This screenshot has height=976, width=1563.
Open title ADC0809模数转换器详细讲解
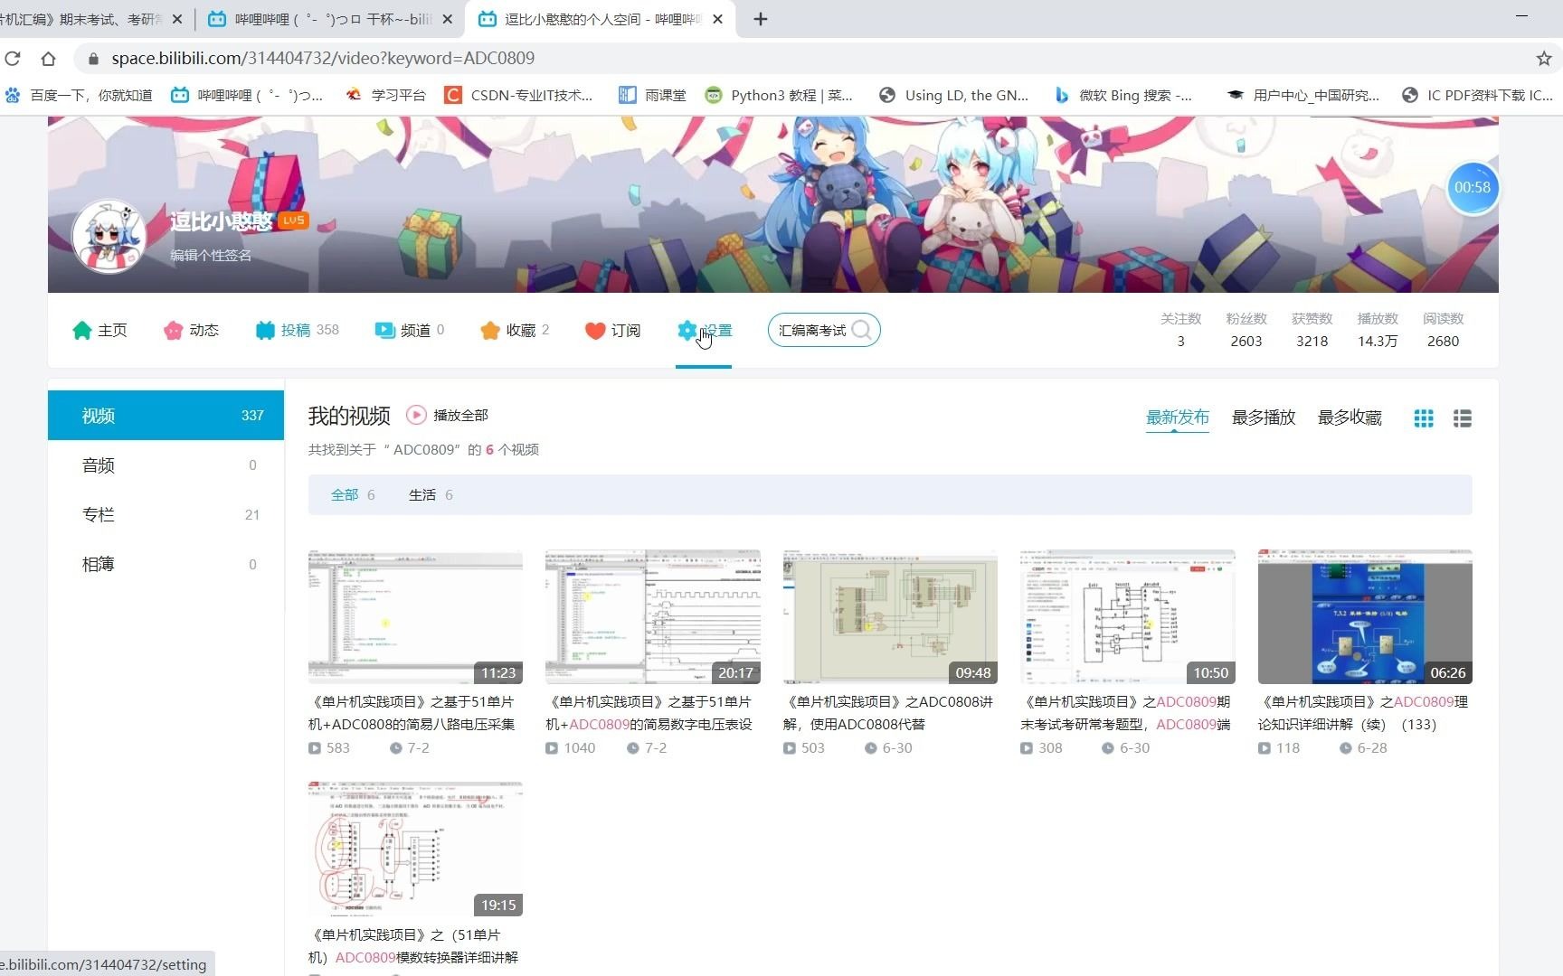(414, 946)
